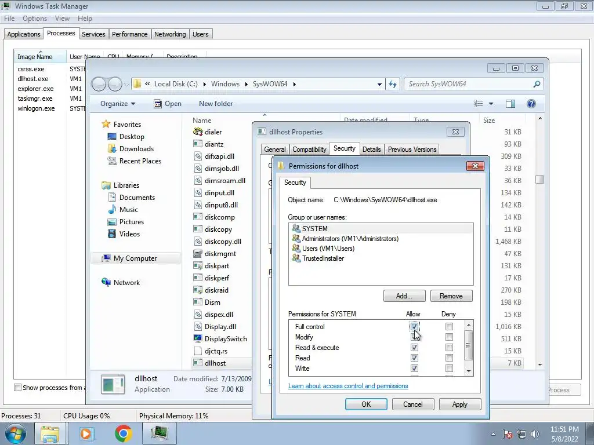Enable Show processes from all users

pos(17,388)
